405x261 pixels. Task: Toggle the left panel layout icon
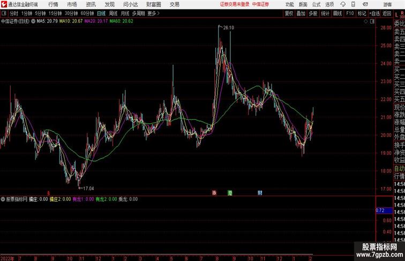point(4,13)
